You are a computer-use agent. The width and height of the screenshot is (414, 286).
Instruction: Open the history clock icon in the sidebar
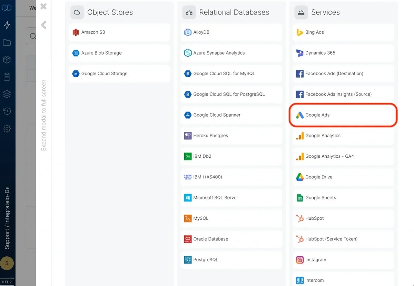[7, 111]
